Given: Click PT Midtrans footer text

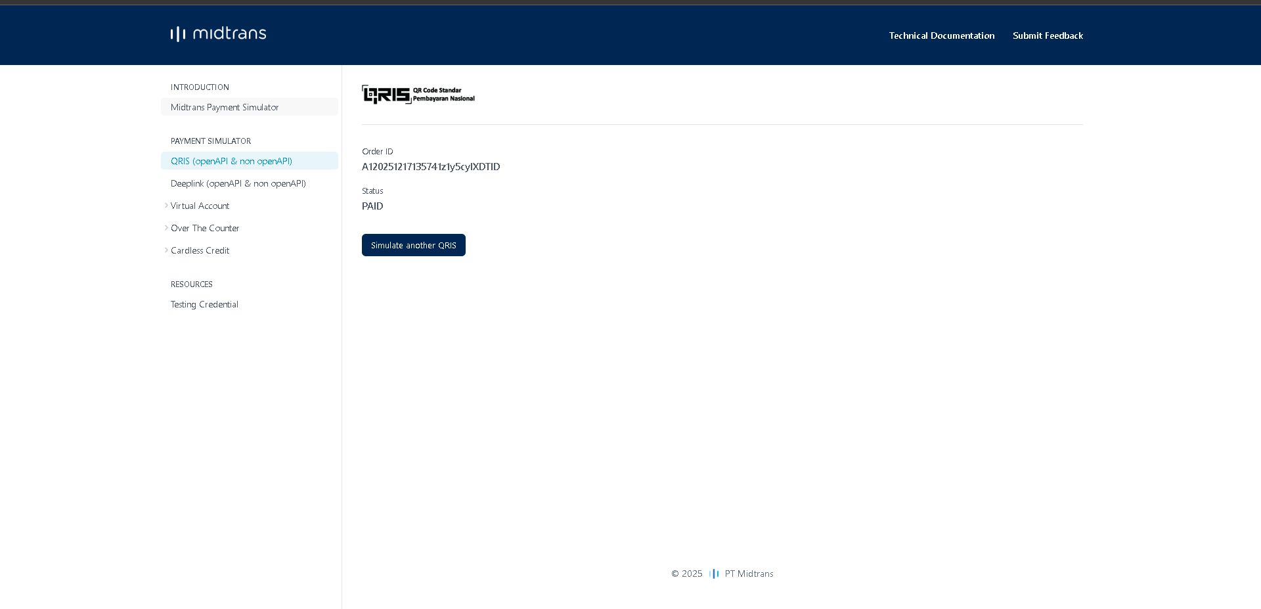Looking at the screenshot, I should point(749,574).
